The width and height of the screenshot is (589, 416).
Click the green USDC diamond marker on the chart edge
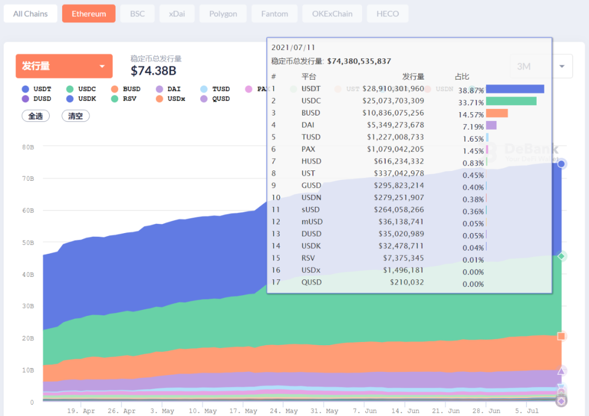[x=561, y=256]
